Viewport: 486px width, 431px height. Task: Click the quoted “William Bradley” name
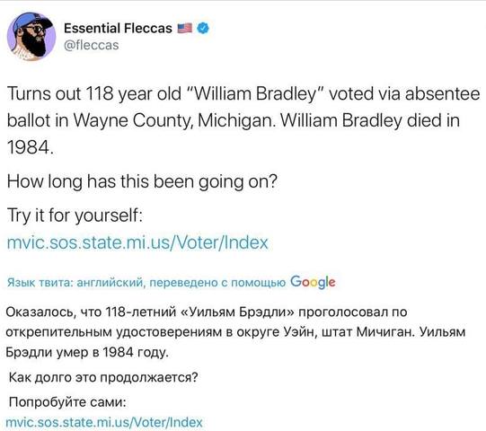[x=255, y=93]
